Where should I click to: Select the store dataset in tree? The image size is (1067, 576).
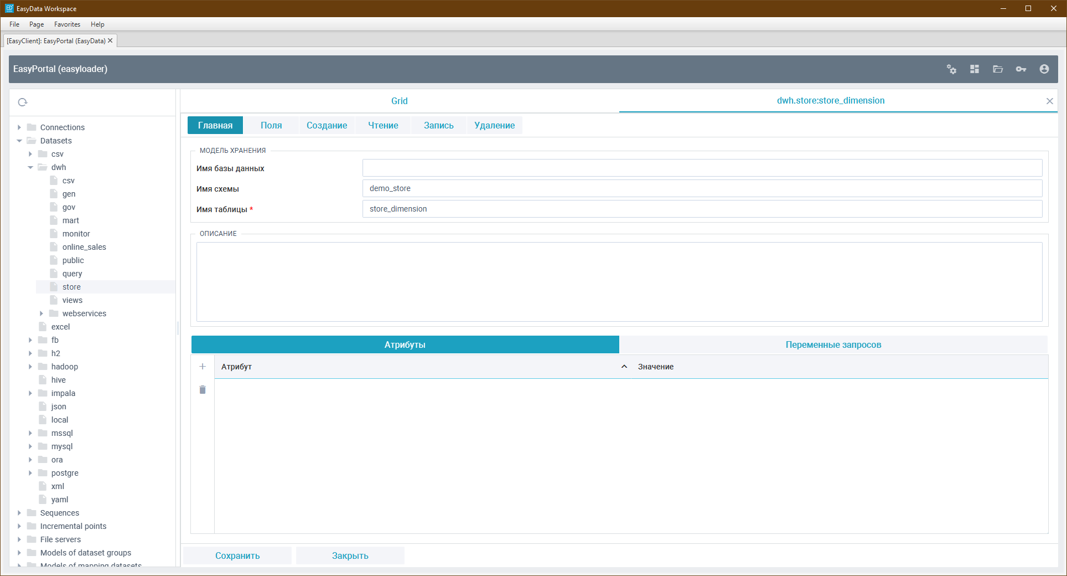point(71,287)
